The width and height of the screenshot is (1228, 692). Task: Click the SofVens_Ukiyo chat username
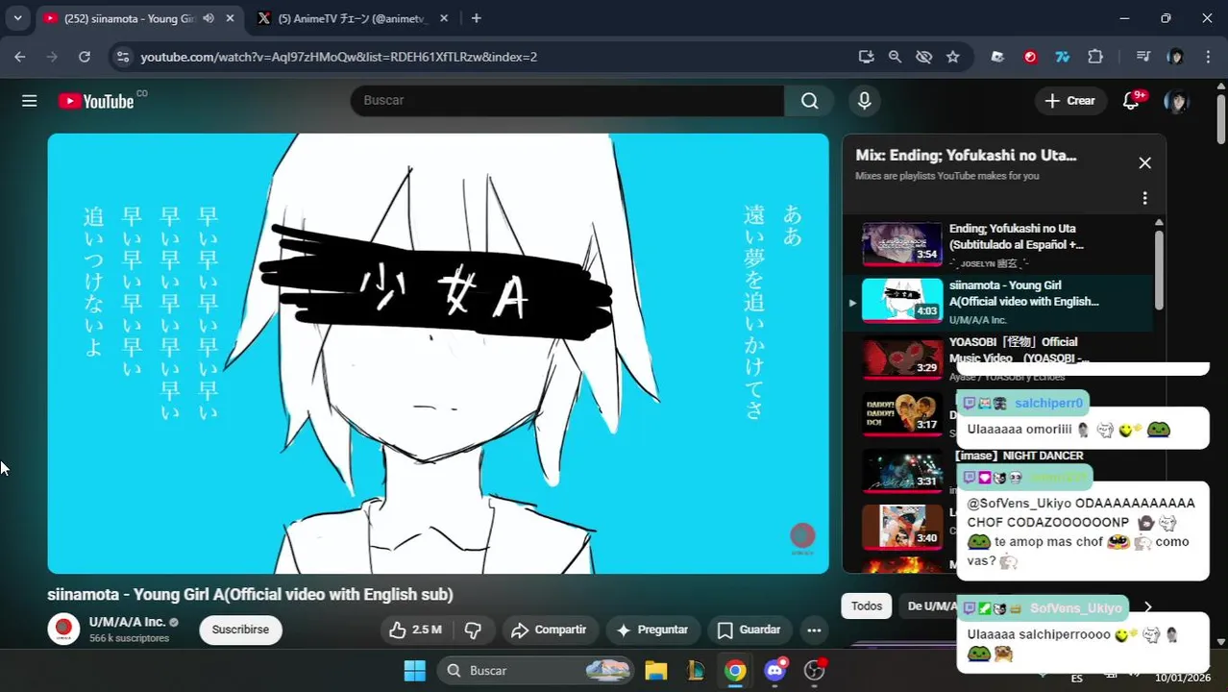[x=1075, y=608]
